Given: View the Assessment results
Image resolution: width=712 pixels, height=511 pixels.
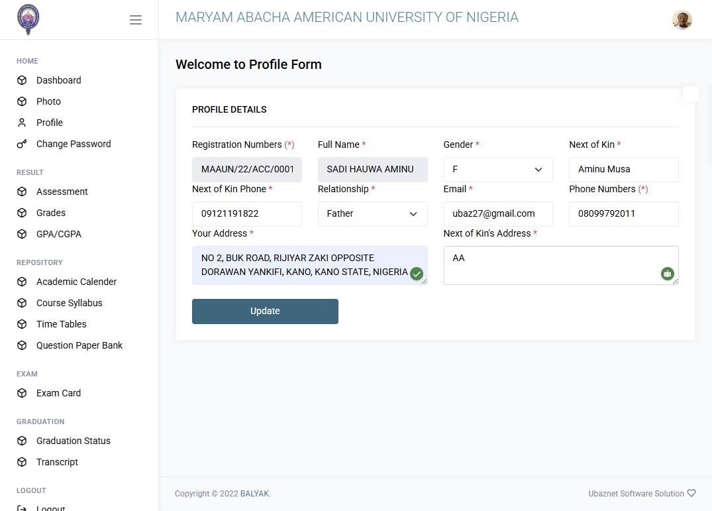Looking at the screenshot, I should [62, 192].
